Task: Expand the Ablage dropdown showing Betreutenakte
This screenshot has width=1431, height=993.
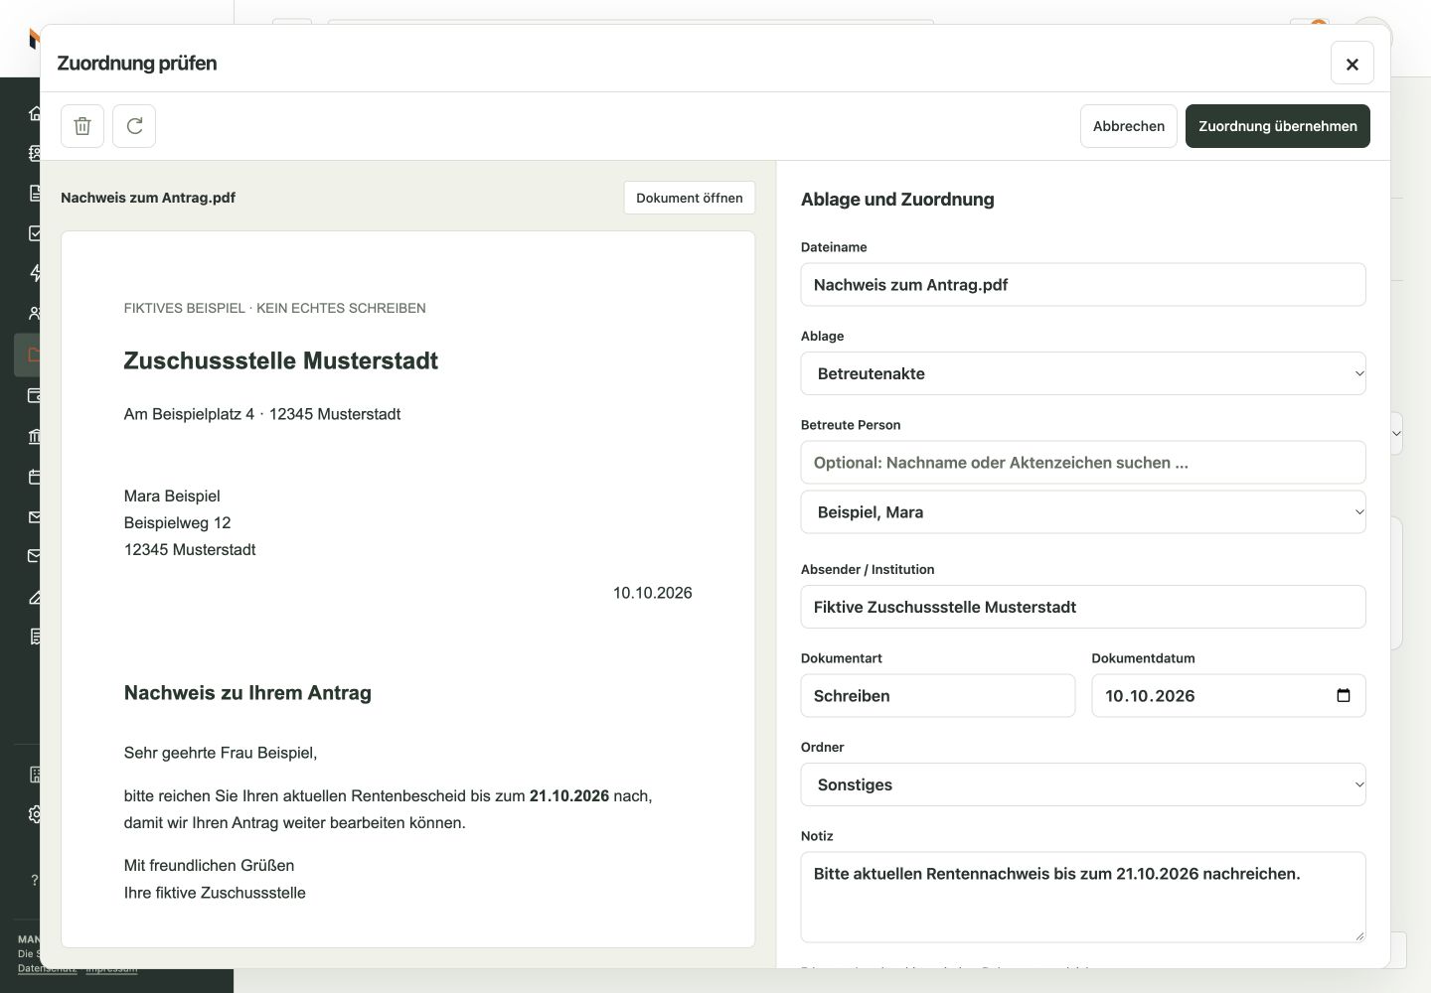Action: [x=1083, y=373]
